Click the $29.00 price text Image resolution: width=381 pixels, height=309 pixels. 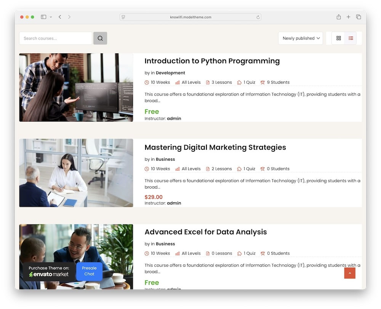tap(154, 197)
